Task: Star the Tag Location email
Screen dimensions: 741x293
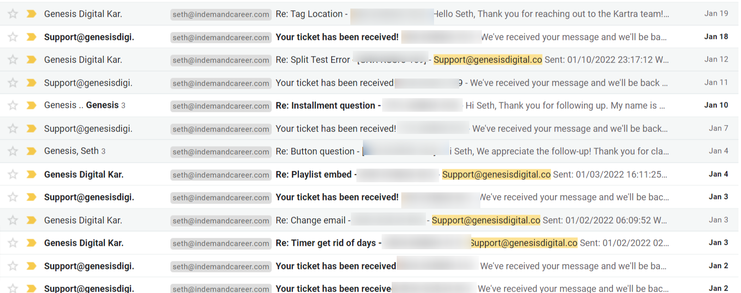Action: pyautogui.click(x=13, y=14)
